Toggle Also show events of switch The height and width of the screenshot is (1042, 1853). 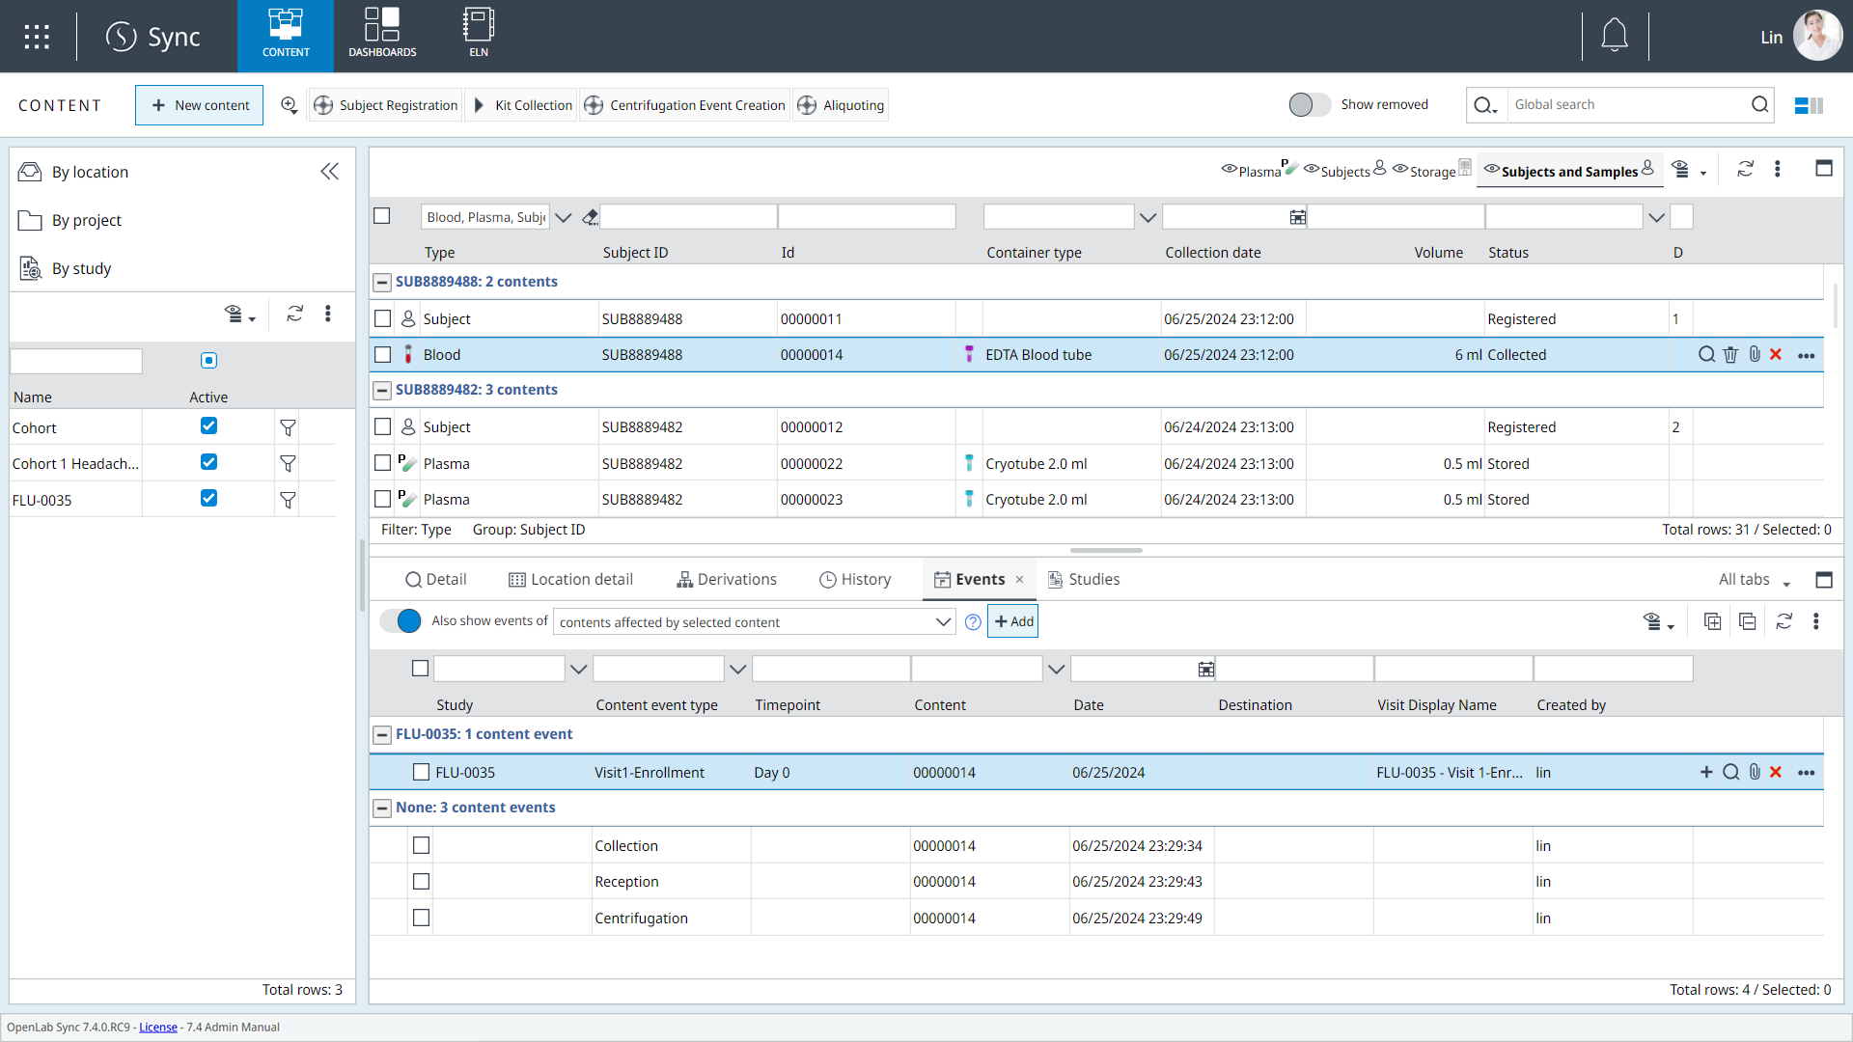(x=401, y=621)
